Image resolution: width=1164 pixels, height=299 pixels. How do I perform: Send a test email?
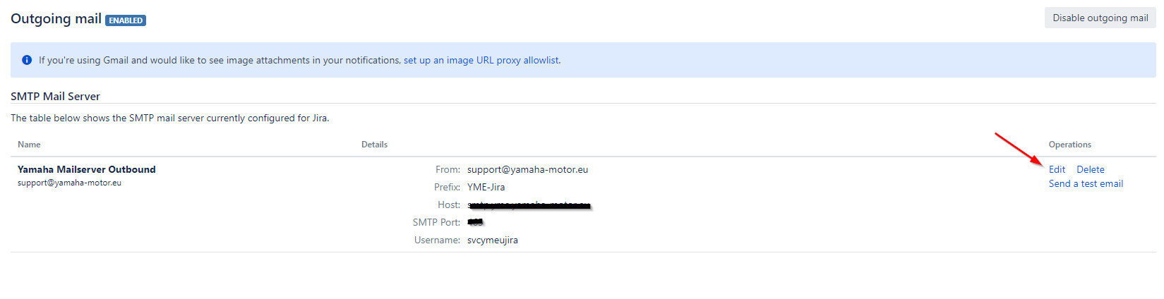tap(1086, 183)
